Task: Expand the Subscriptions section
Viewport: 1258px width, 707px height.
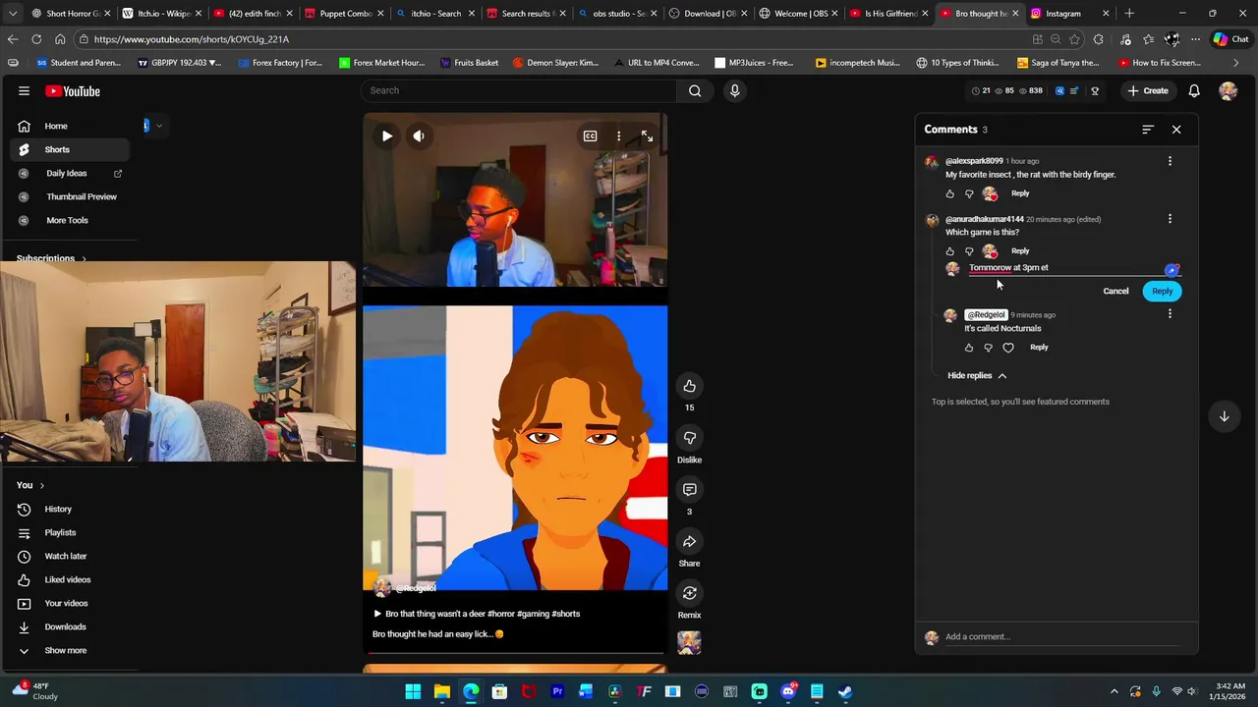Action: point(51,258)
